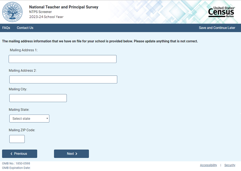Viewport: 241px width, 171px height.
Task: Click the right chevron on Next
Action: (76, 154)
